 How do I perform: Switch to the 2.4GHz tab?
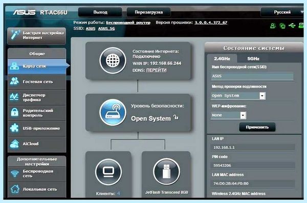[222, 58]
